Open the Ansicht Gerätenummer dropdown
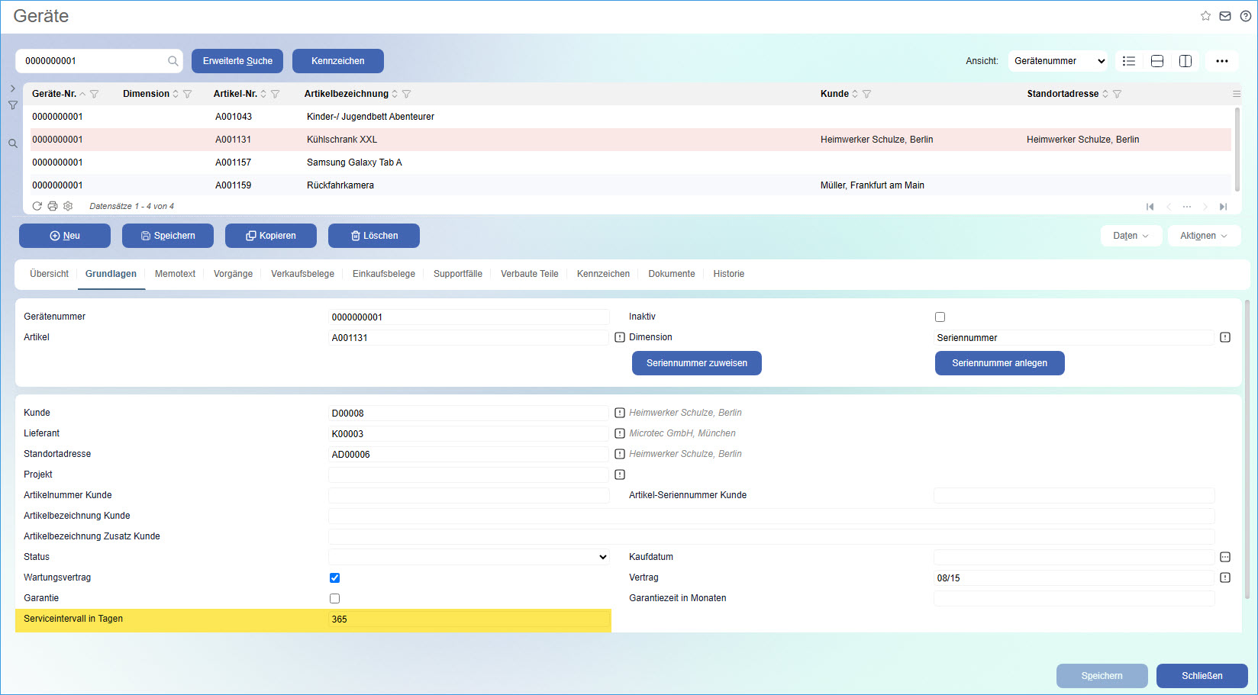This screenshot has width=1258, height=695. [x=1058, y=61]
